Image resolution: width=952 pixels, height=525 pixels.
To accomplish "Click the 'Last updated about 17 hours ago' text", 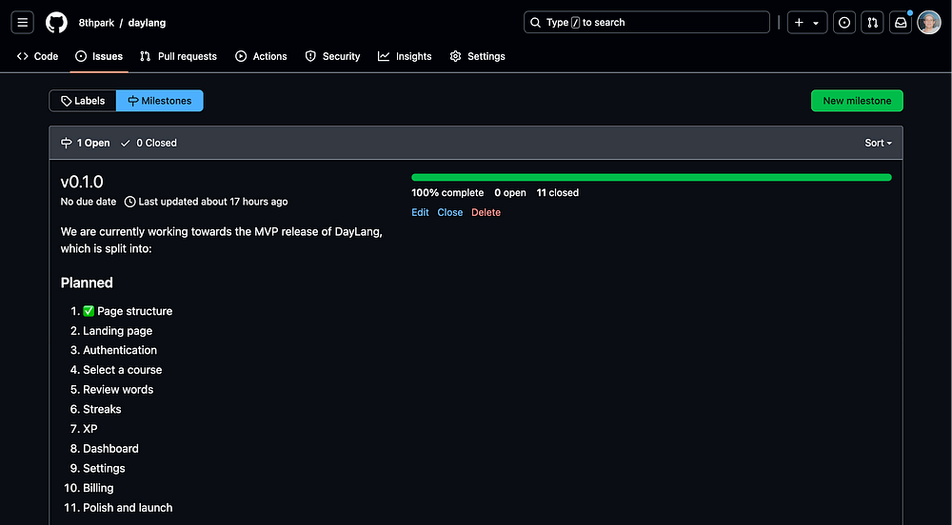I will coord(213,202).
